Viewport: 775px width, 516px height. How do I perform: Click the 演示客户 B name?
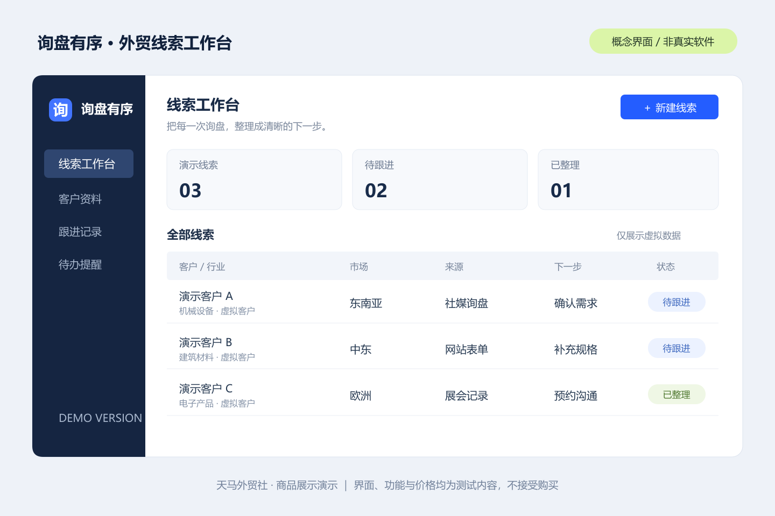[x=206, y=342]
